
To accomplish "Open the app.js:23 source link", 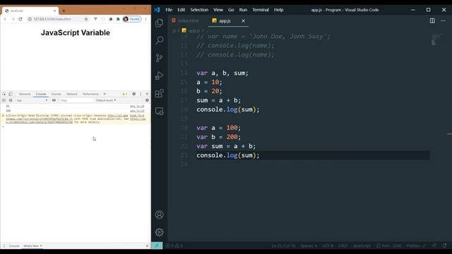I will [x=137, y=111].
